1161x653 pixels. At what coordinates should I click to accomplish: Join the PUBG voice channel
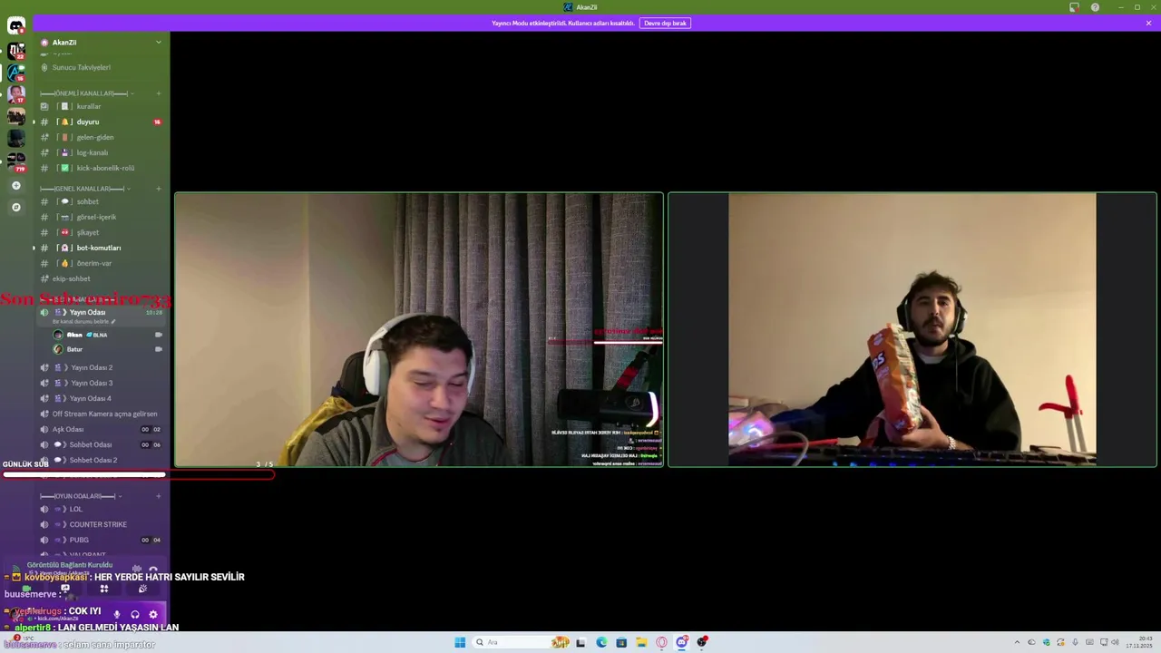click(101, 540)
